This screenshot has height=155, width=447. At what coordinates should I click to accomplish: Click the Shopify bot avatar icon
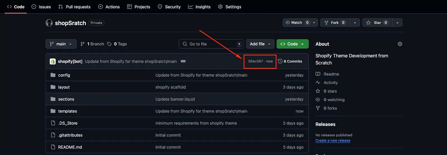point(53,61)
